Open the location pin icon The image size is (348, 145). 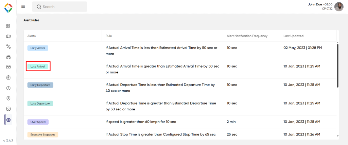[8, 98]
